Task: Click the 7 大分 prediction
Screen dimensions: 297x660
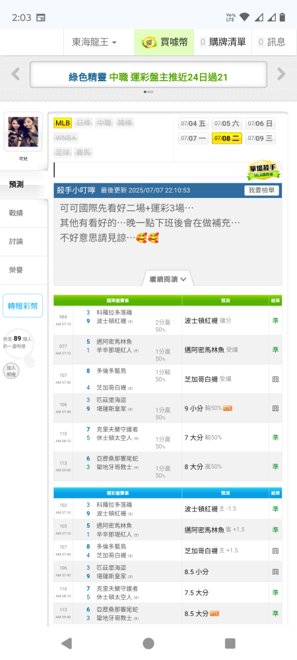Action: click(203, 438)
